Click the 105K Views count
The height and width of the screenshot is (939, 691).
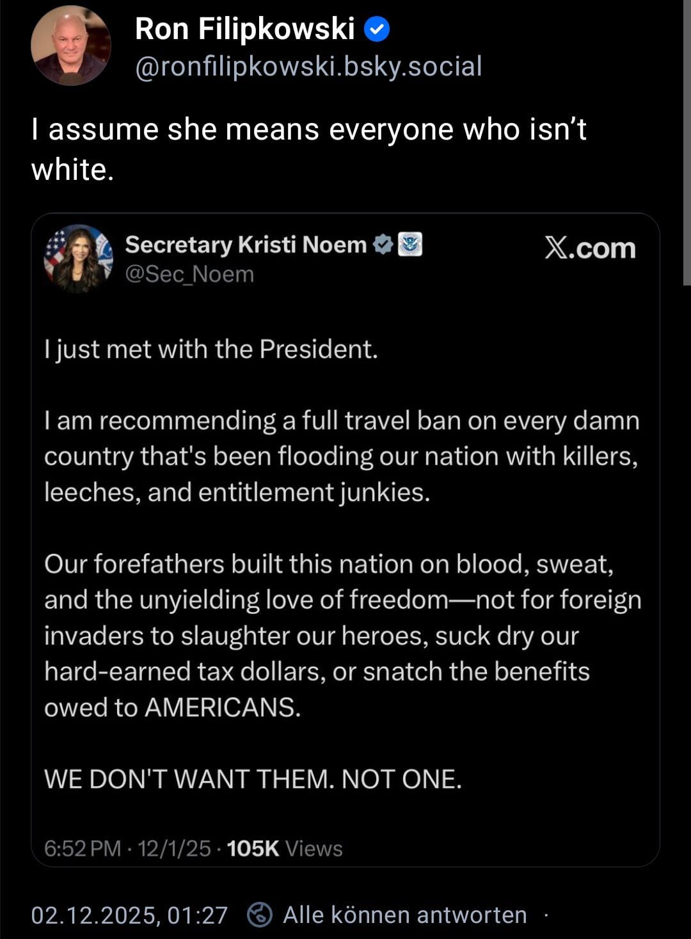[285, 849]
